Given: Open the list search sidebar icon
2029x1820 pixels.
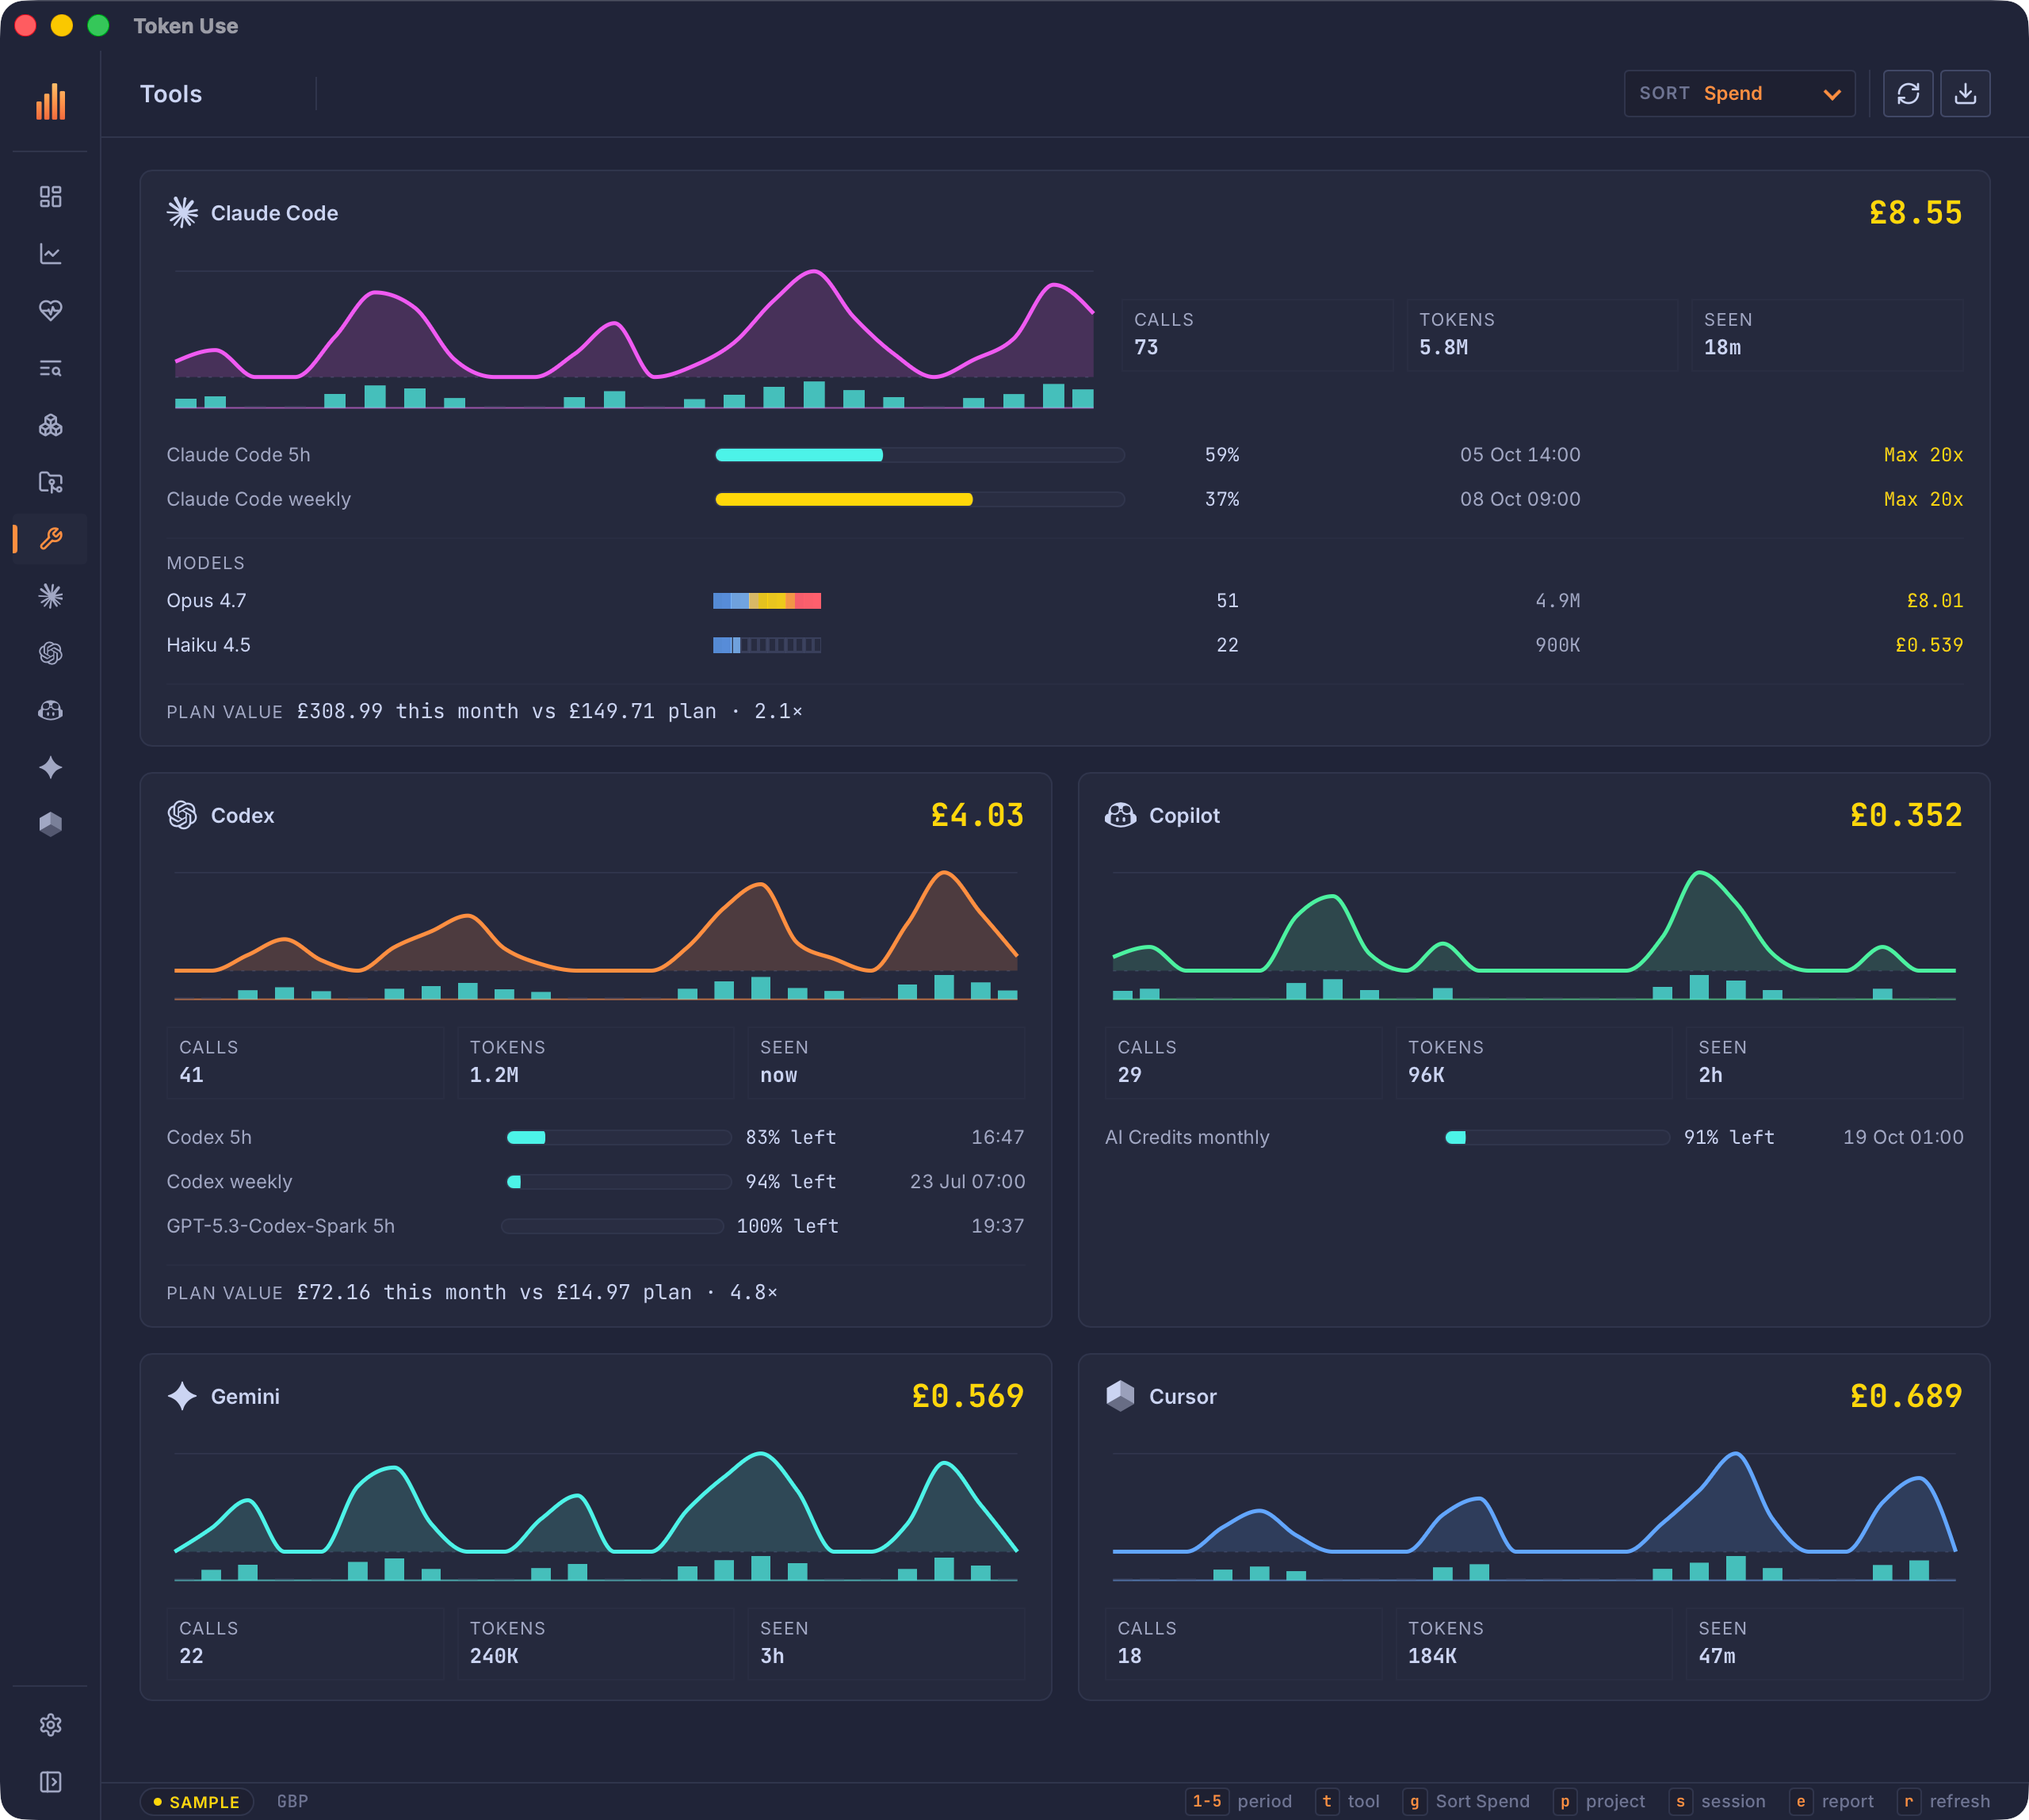Looking at the screenshot, I should pos(51,368).
